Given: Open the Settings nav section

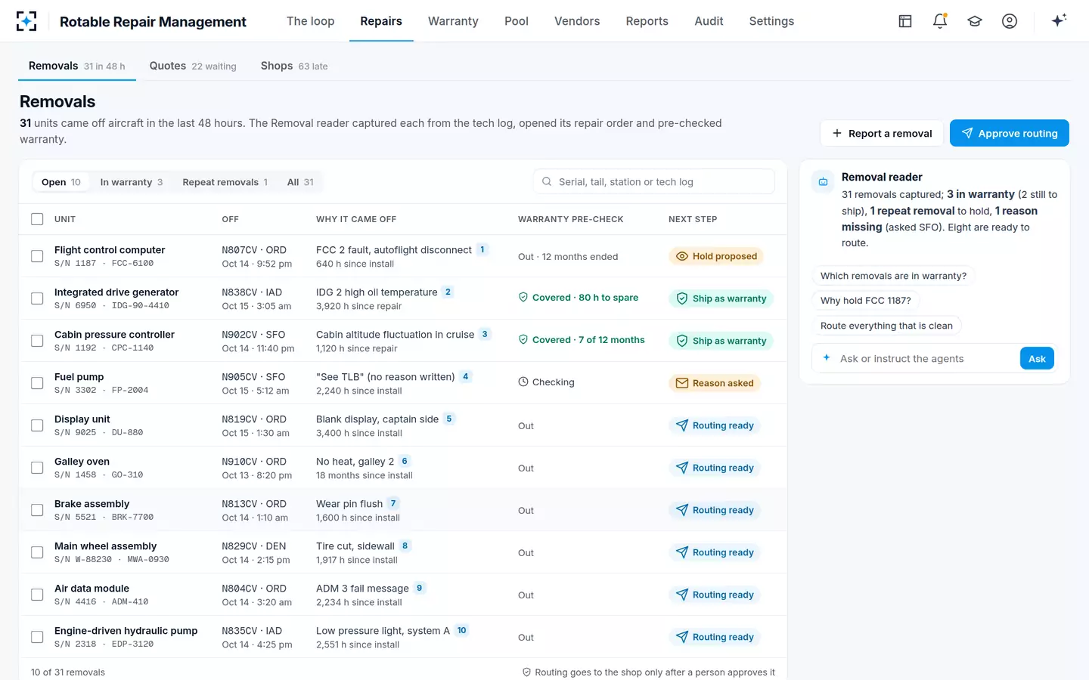Looking at the screenshot, I should coord(771,21).
